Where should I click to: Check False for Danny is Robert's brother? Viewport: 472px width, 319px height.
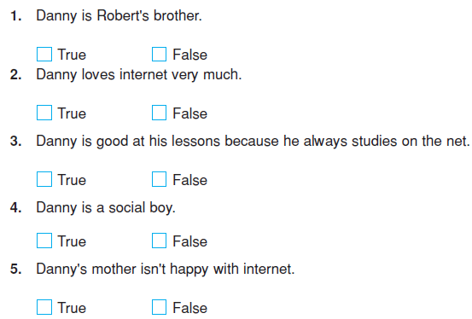tap(160, 55)
